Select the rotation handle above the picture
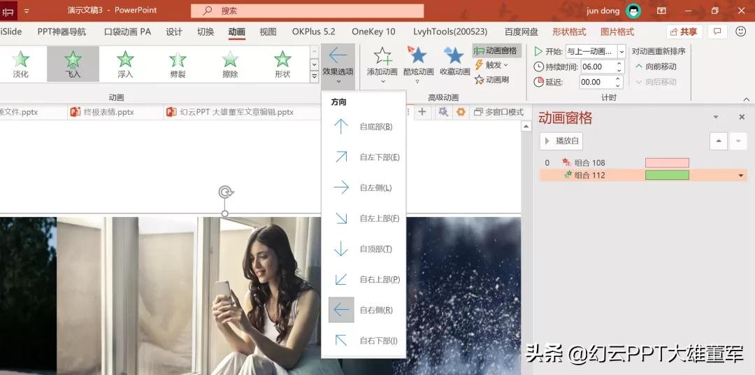The height and width of the screenshot is (375, 755). click(225, 192)
